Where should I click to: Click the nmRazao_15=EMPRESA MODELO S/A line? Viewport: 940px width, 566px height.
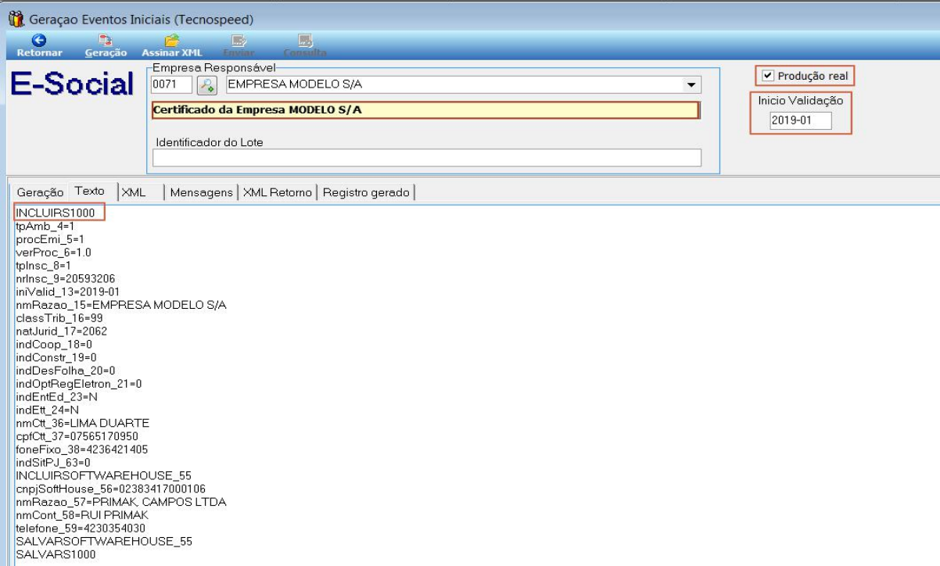click(121, 305)
